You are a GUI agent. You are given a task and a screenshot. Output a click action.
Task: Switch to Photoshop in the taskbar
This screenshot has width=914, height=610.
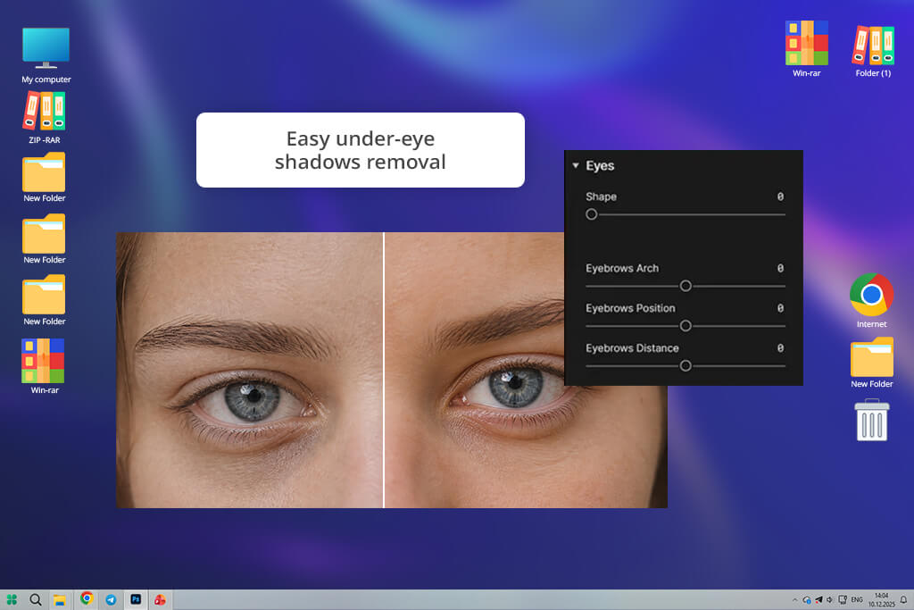coord(136,599)
